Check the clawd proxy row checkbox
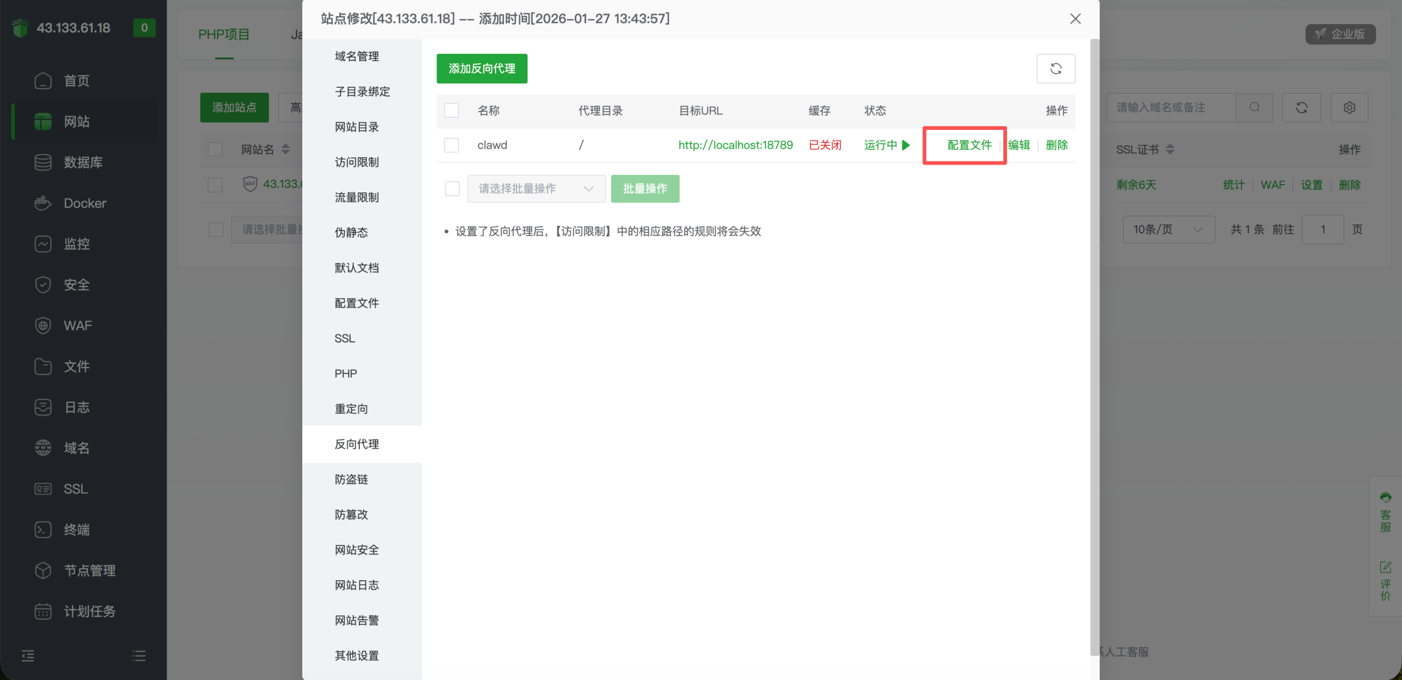 click(451, 145)
